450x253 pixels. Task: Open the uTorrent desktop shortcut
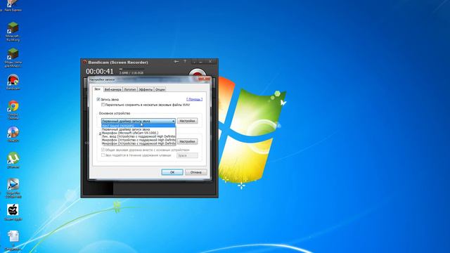click(x=13, y=160)
